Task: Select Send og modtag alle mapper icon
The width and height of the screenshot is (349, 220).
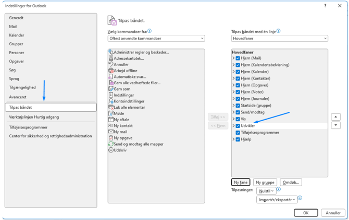Action: click(x=111, y=144)
